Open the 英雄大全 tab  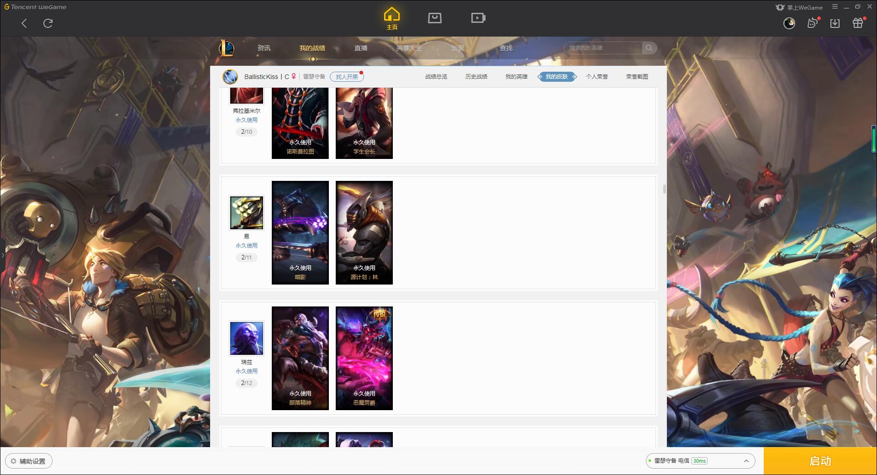tap(409, 48)
